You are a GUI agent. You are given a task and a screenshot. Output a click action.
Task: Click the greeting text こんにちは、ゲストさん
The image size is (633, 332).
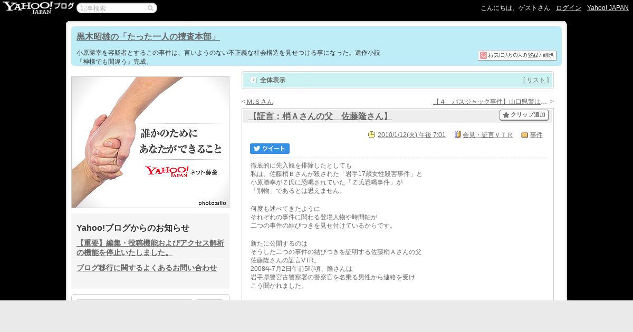point(515,8)
